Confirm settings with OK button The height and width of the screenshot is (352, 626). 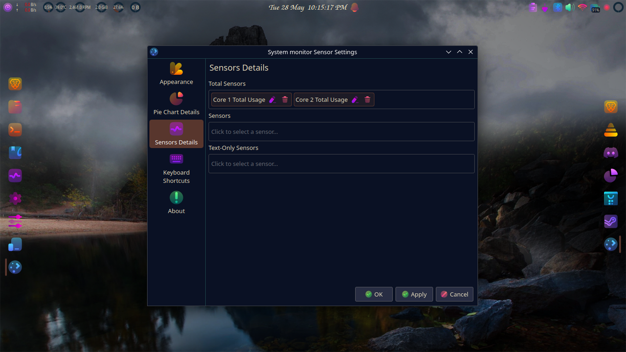374,294
